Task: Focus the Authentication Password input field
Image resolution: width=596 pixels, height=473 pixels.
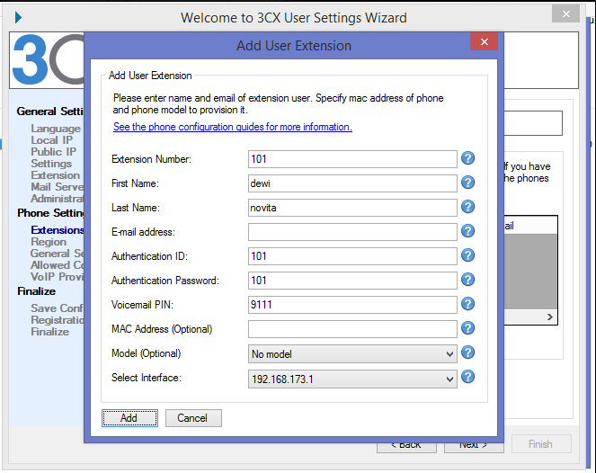Action: click(352, 281)
